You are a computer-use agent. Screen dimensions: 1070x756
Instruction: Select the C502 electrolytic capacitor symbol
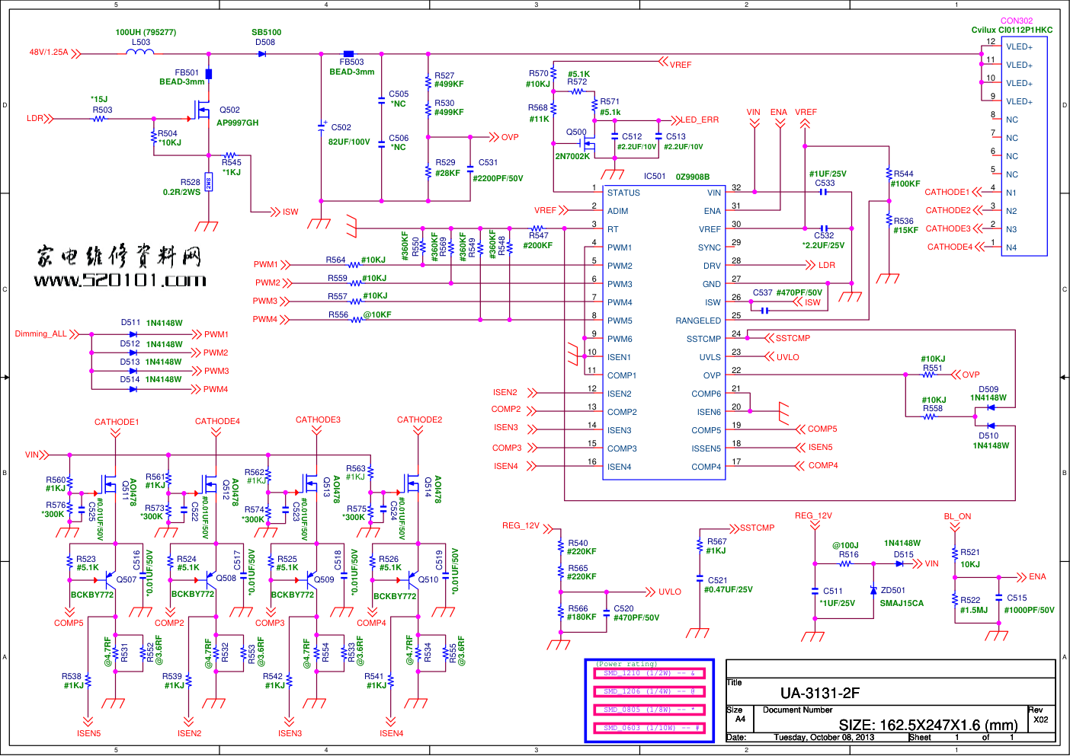pos(322,126)
